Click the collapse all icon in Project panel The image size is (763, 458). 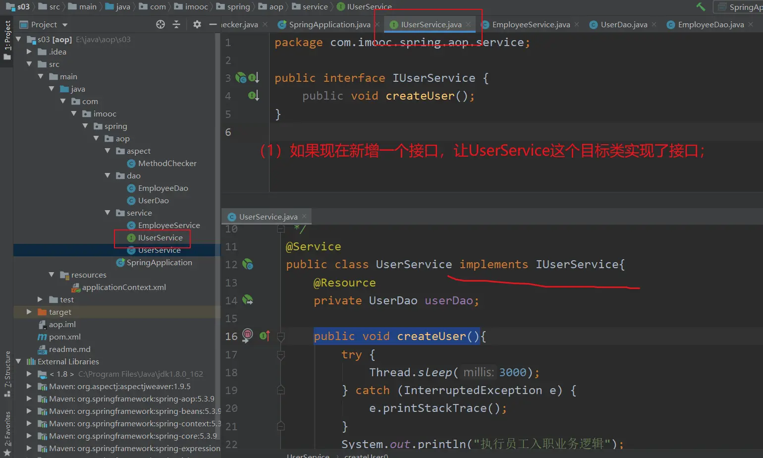click(176, 24)
